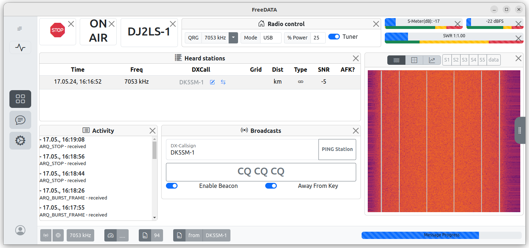Click the DX-Callsign input field

[242, 150]
